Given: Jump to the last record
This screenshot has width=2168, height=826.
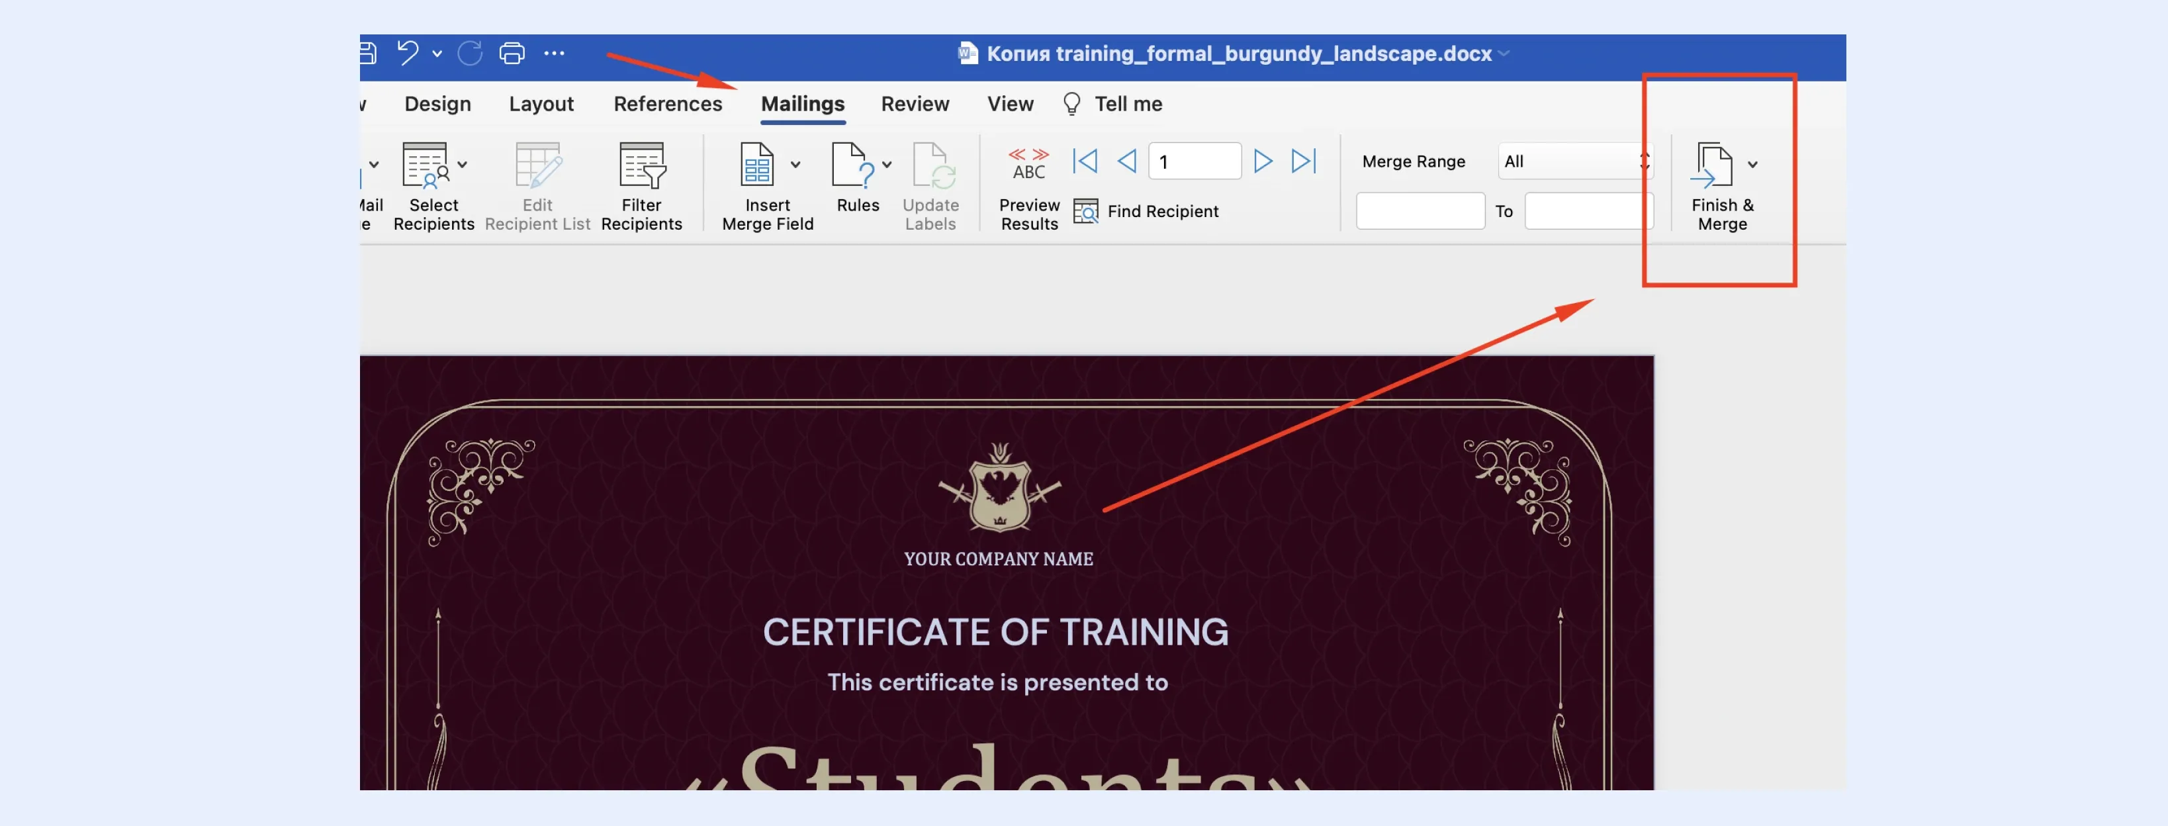Looking at the screenshot, I should pyautogui.click(x=1304, y=161).
